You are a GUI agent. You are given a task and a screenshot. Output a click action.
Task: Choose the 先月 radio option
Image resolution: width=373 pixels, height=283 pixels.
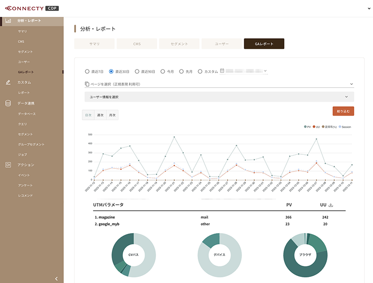pyautogui.click(x=181, y=71)
